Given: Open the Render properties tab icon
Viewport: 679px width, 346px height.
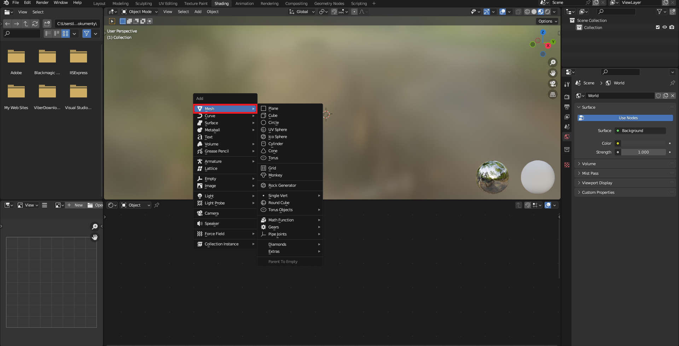Looking at the screenshot, I should (x=567, y=97).
